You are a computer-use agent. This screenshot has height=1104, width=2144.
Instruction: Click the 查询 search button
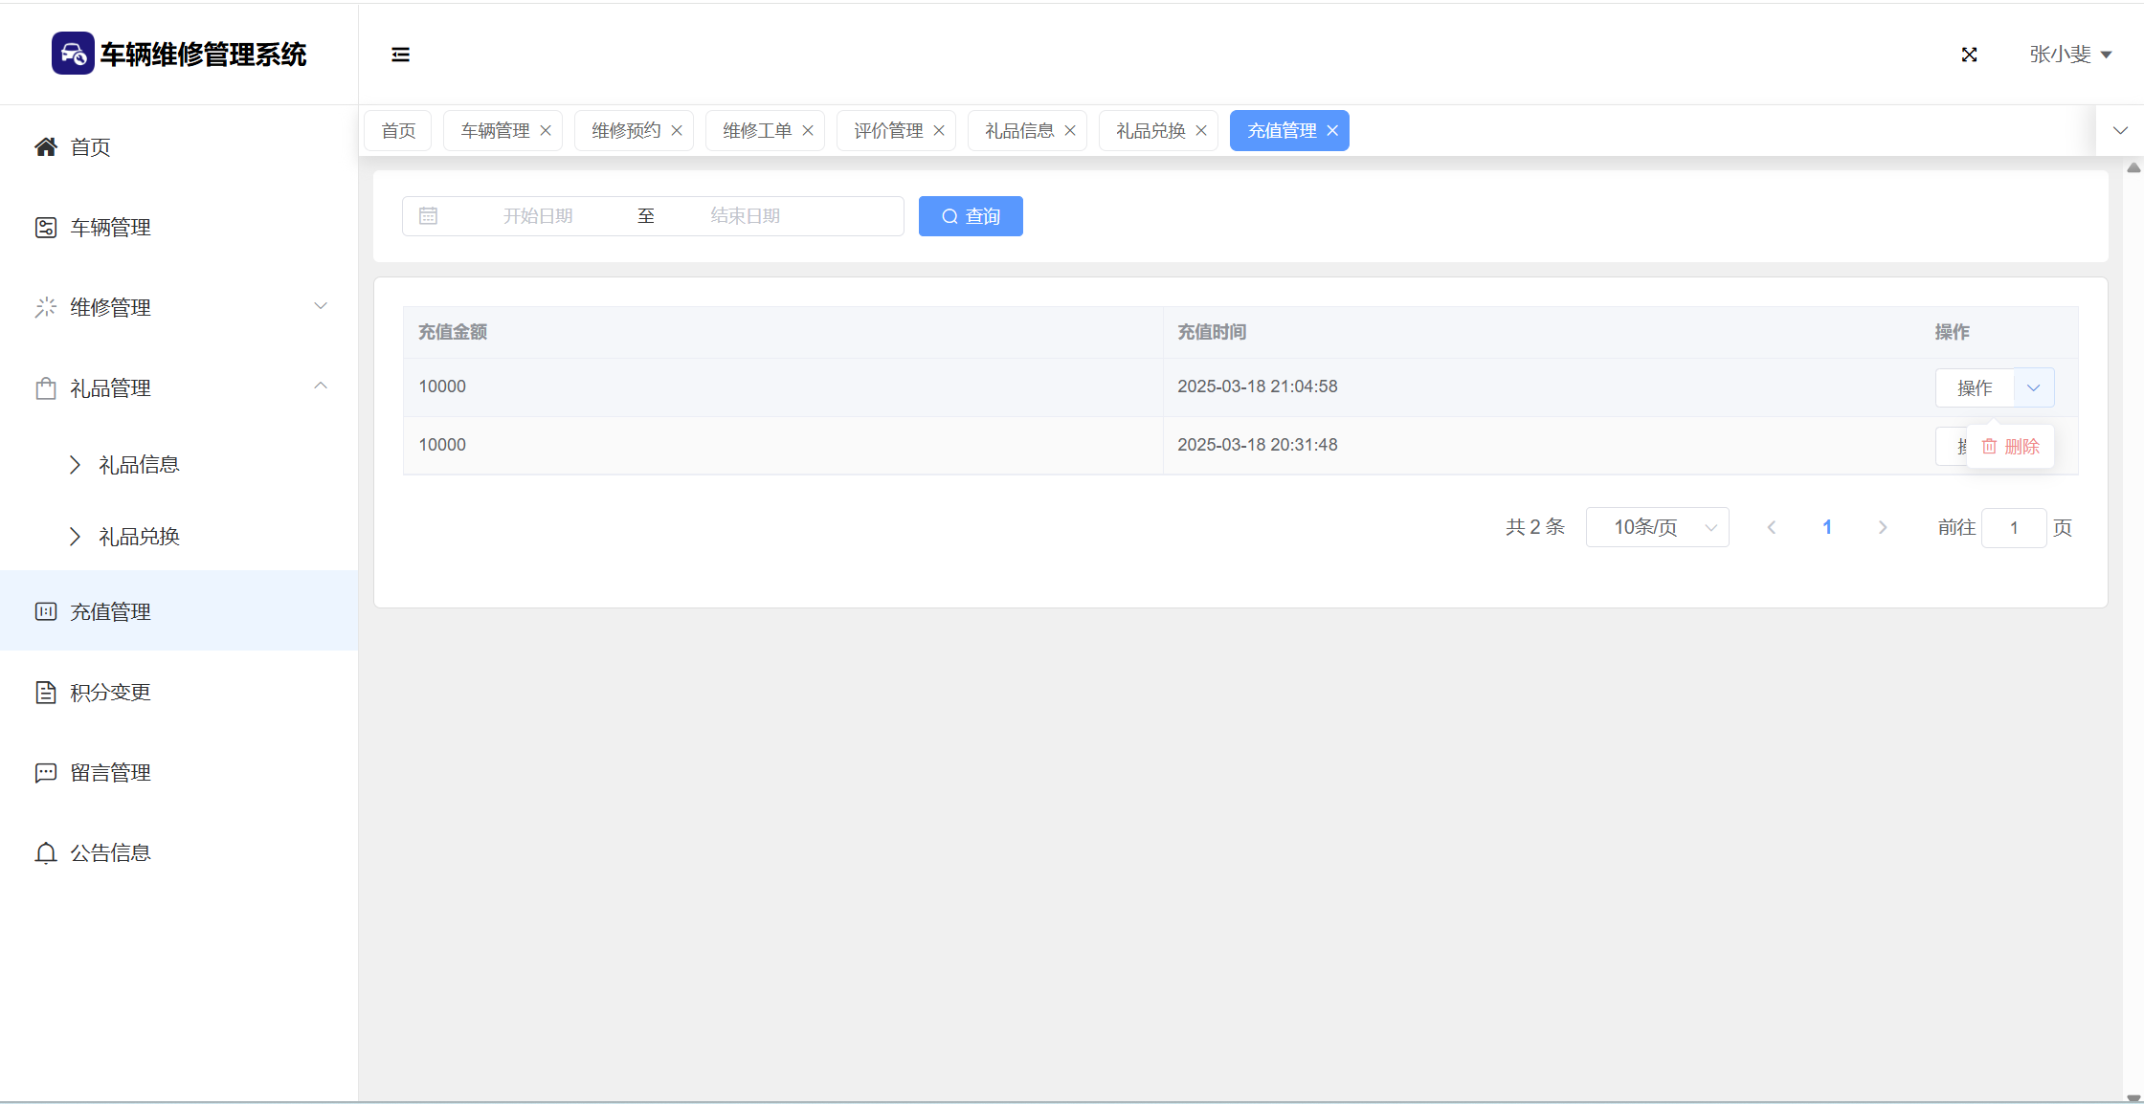pos(971,216)
